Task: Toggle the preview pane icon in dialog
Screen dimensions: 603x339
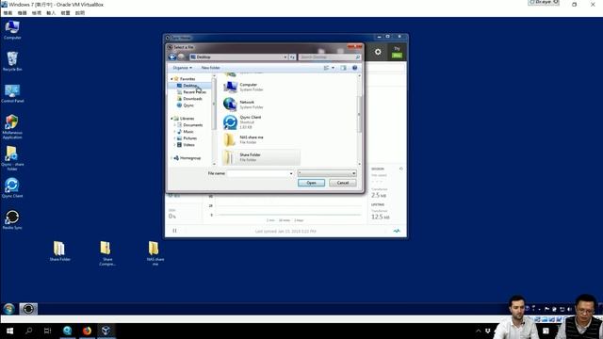Action: 343,68
